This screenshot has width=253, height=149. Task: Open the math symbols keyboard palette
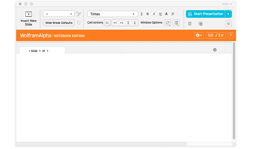(x=215, y=36)
